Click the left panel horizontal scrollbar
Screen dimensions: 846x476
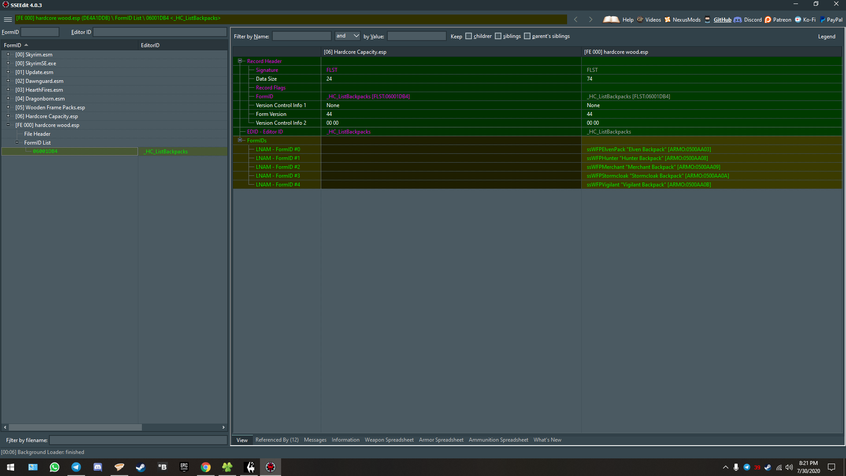click(75, 427)
